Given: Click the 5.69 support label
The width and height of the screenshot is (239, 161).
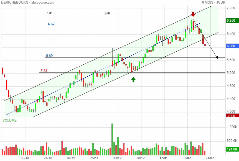Looking at the screenshot, I should (49, 56).
